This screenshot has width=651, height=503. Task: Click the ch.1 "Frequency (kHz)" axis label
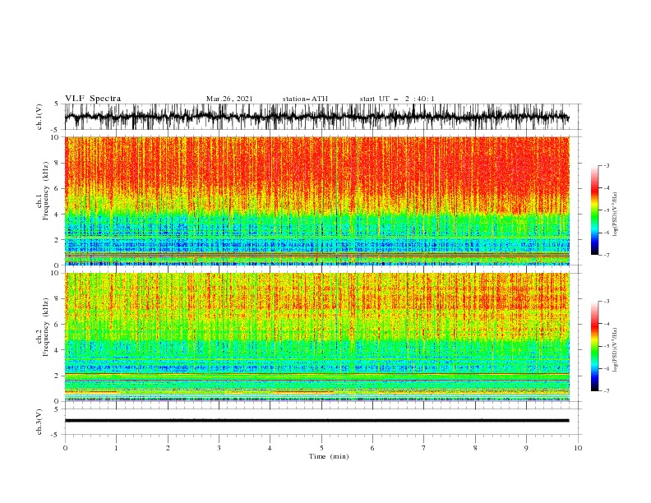[46, 191]
